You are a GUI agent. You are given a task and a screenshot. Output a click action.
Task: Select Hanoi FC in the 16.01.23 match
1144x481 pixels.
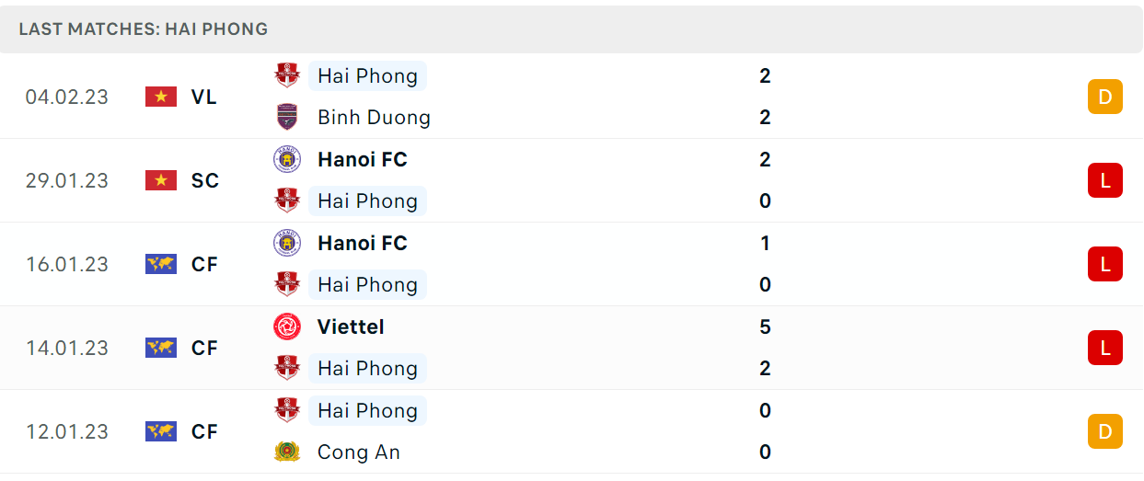coord(362,243)
